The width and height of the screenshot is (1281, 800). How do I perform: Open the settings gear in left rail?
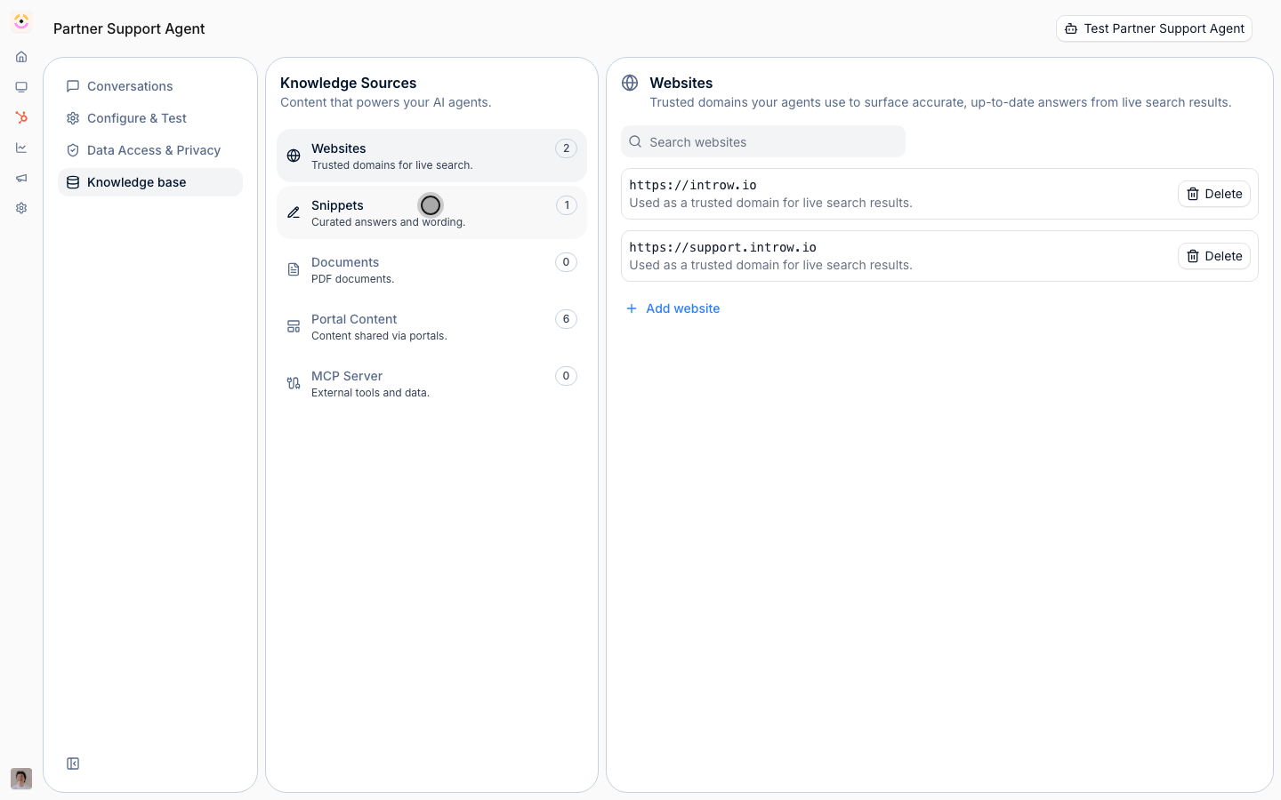21,208
